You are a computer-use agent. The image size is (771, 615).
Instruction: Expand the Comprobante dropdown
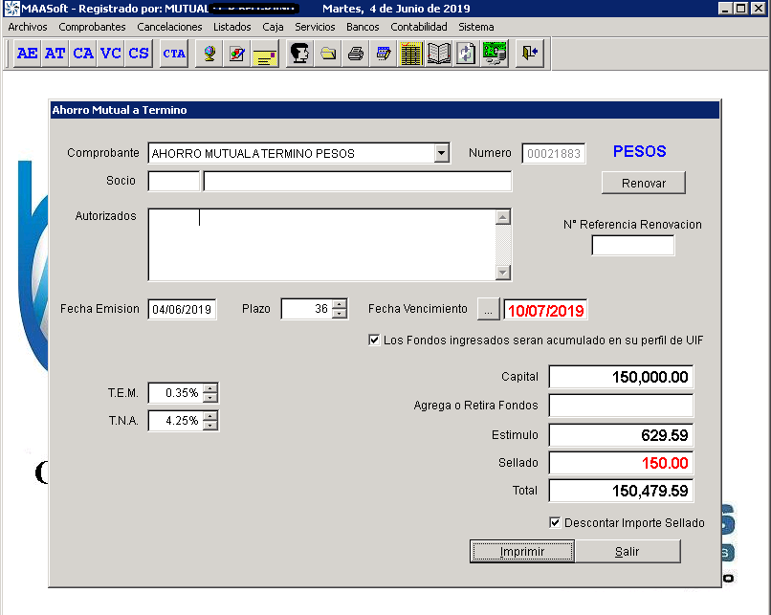[441, 153]
